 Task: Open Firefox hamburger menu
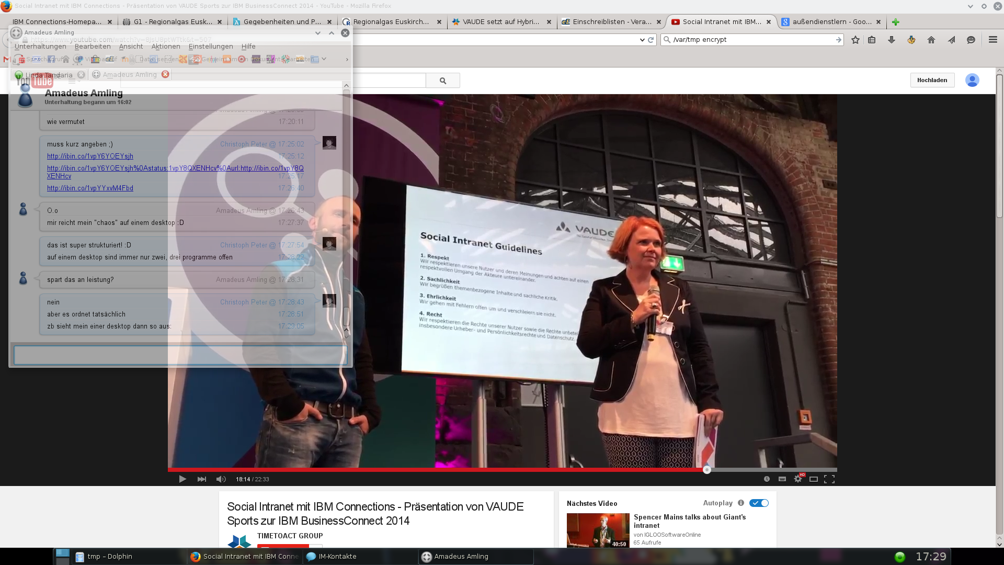(x=993, y=40)
